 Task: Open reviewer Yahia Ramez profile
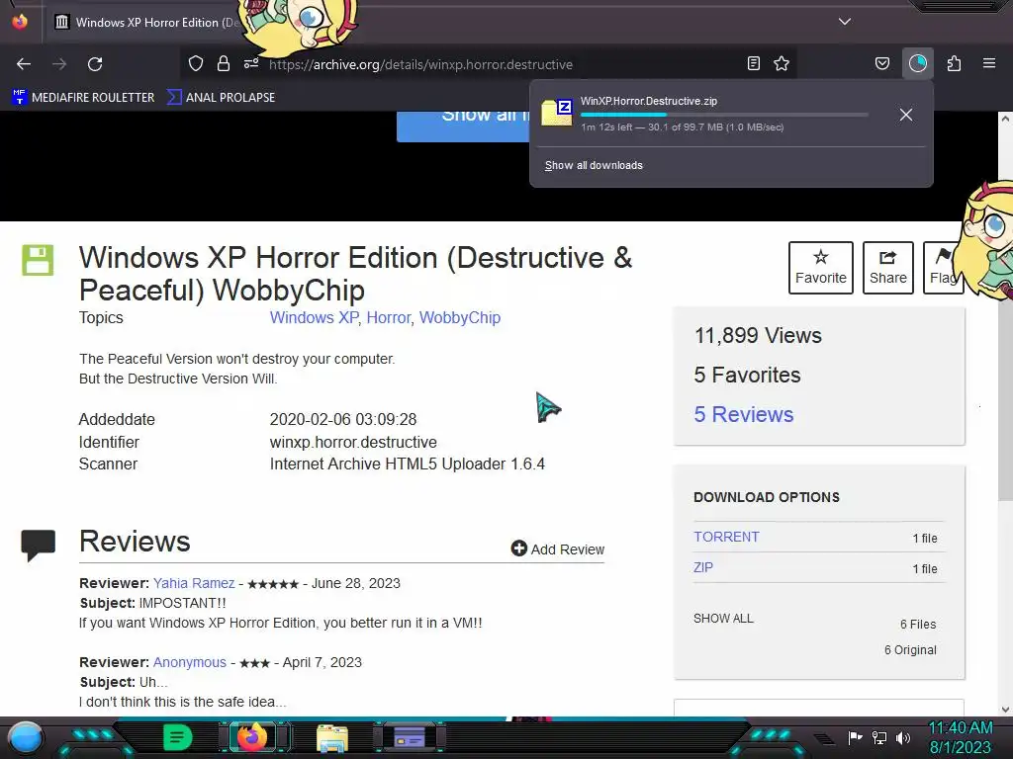click(194, 583)
